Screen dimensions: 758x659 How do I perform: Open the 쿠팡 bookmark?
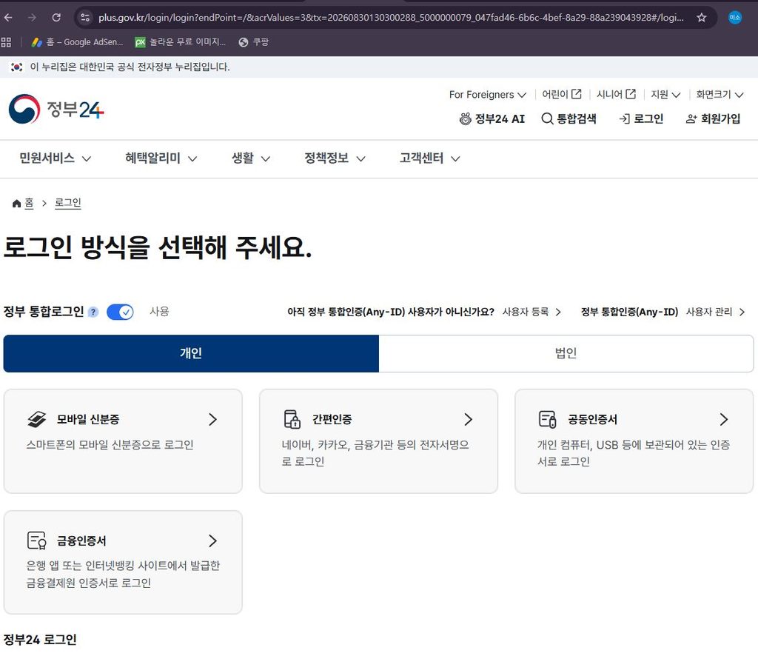253,42
